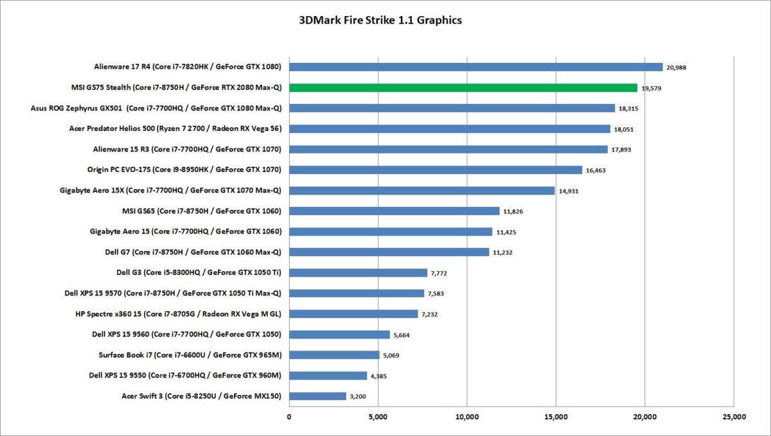Click the 11,232 score value
The image size is (771, 436).
point(503,252)
